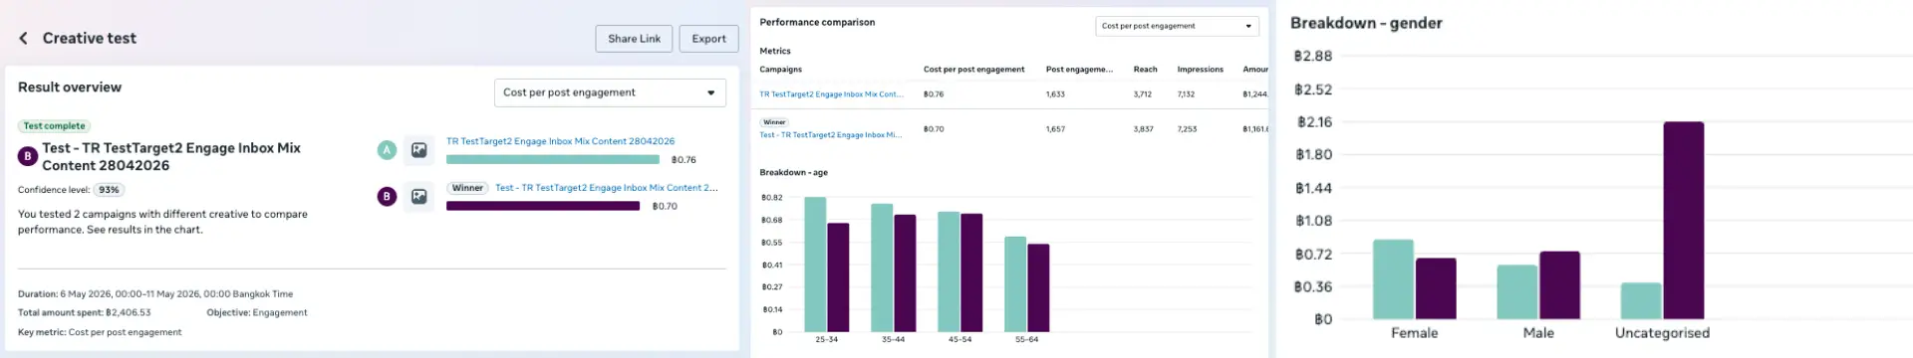The width and height of the screenshot is (1913, 358).
Task: Open campaign A image thumbnail icon
Action: (x=419, y=150)
